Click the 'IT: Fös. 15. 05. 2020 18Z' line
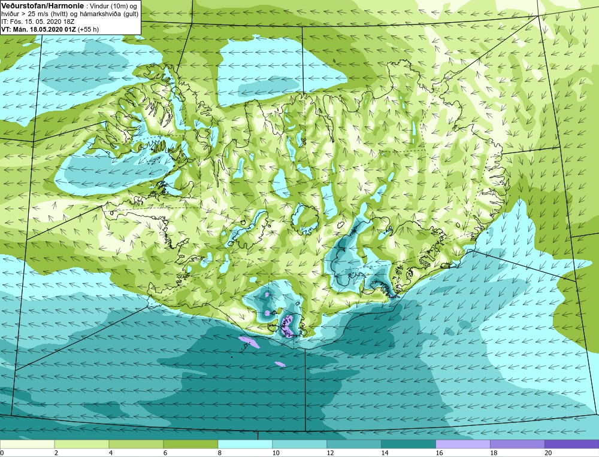This screenshot has width=599, height=457. [x=37, y=22]
